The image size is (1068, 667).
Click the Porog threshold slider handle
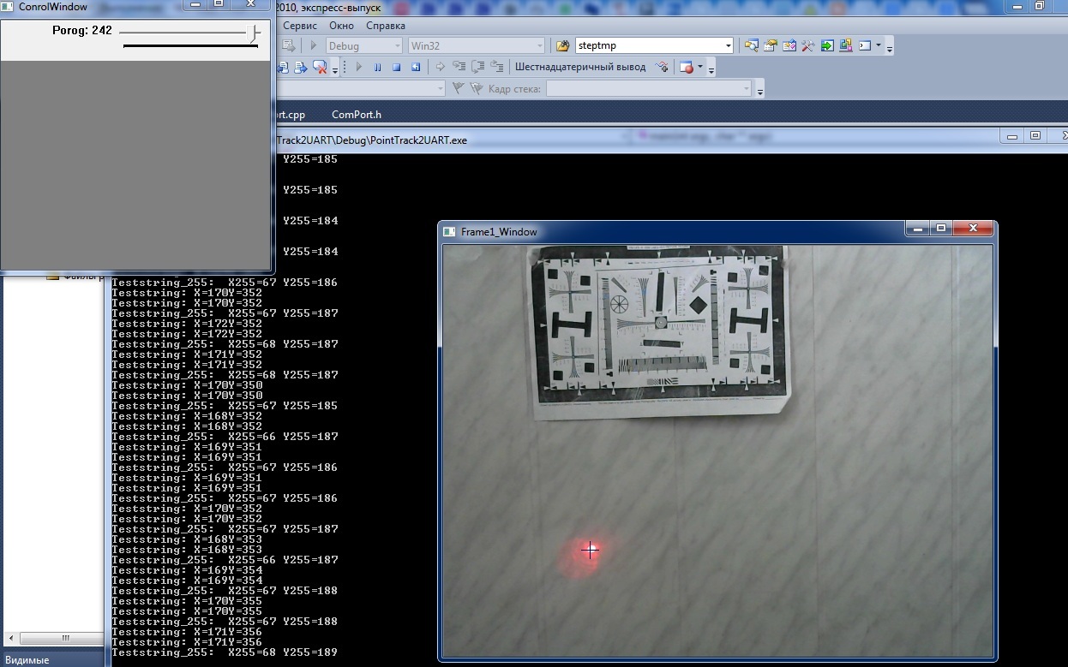(254, 32)
